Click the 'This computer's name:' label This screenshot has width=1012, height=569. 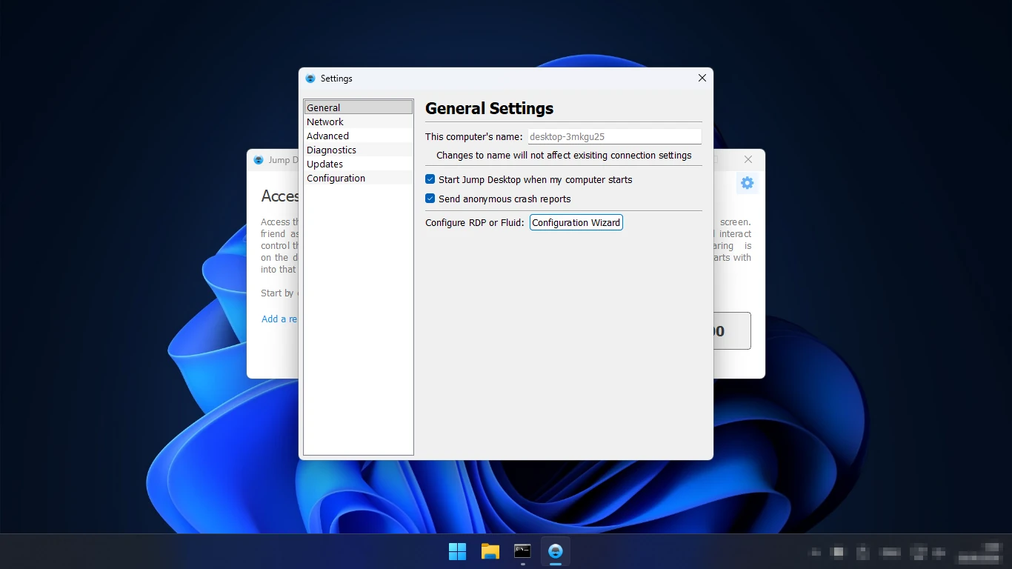[474, 136]
